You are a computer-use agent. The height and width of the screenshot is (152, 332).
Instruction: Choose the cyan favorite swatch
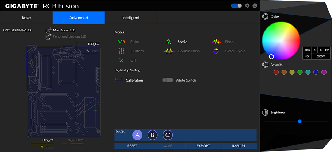[308, 72]
